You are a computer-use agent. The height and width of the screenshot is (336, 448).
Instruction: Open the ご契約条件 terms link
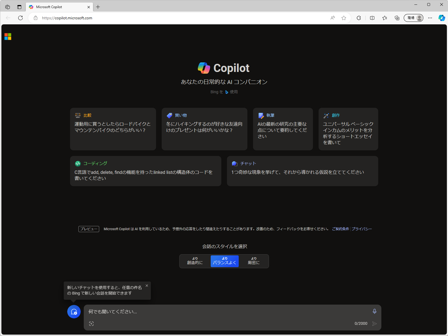(340, 229)
